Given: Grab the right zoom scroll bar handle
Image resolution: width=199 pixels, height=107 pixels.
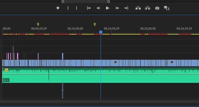Looking at the screenshot, I should (108, 2).
